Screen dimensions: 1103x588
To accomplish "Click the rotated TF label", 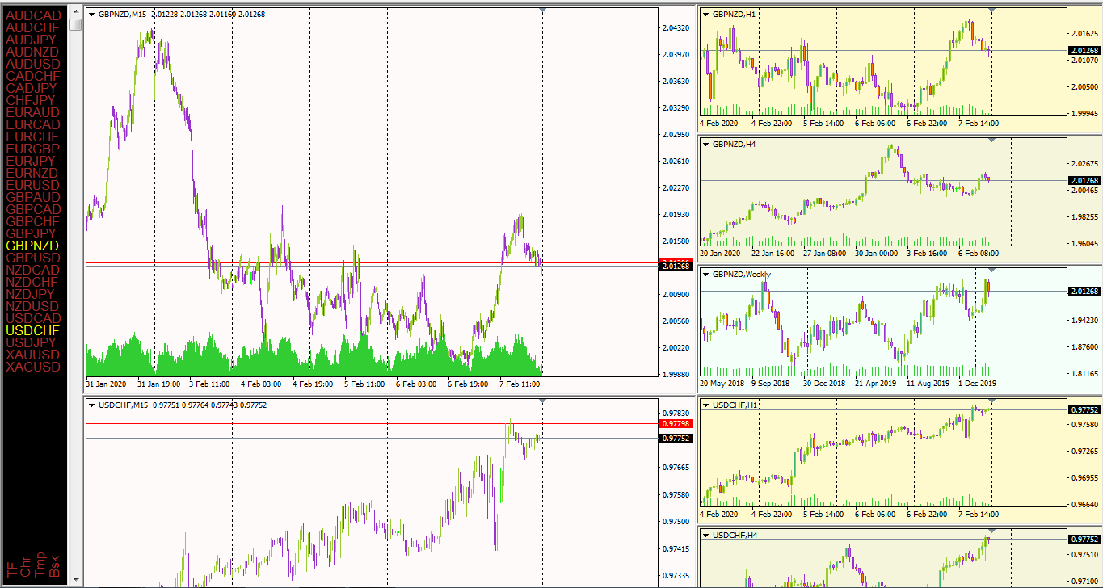I will (12, 569).
